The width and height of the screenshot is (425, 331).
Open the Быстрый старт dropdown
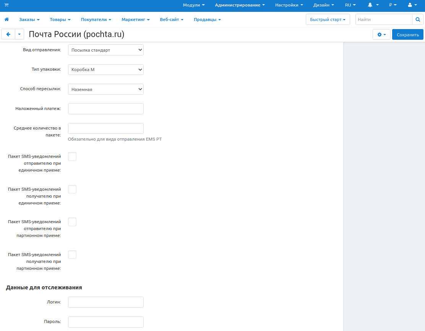[328, 19]
